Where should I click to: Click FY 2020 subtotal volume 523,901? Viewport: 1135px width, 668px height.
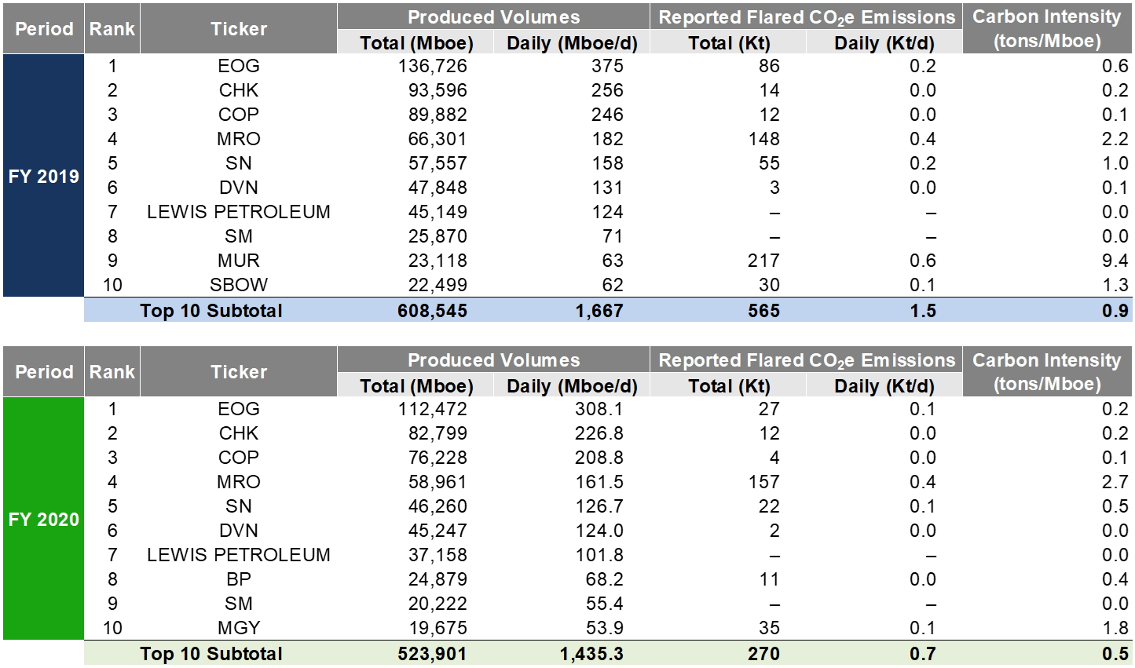(x=432, y=654)
